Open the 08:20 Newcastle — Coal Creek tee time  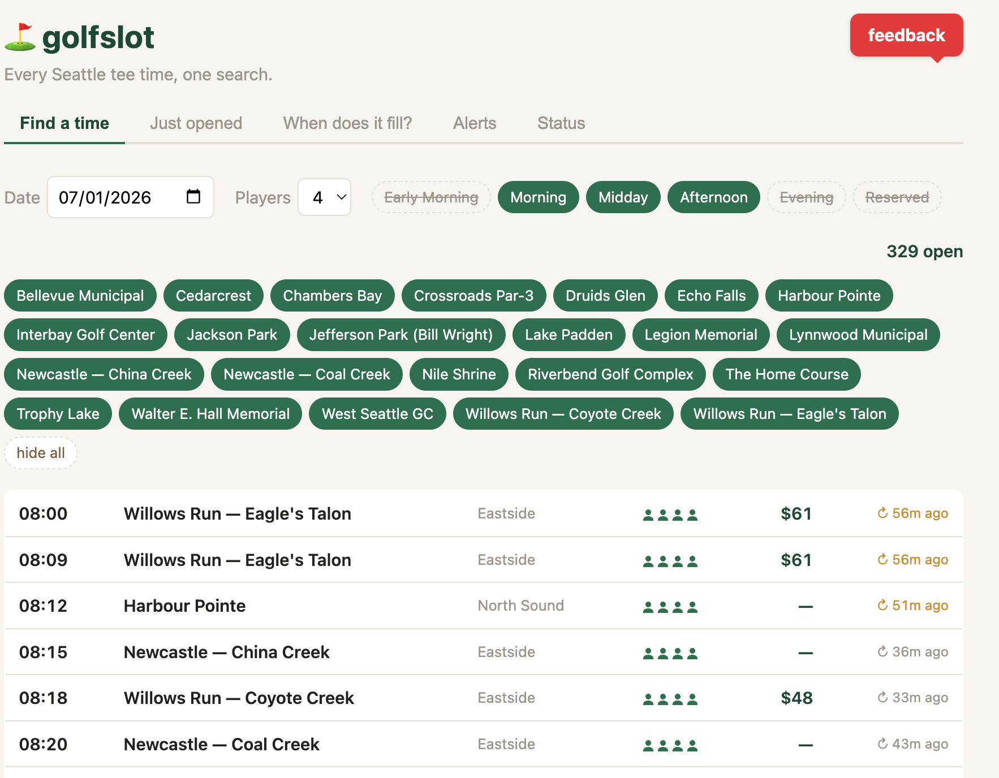click(484, 744)
